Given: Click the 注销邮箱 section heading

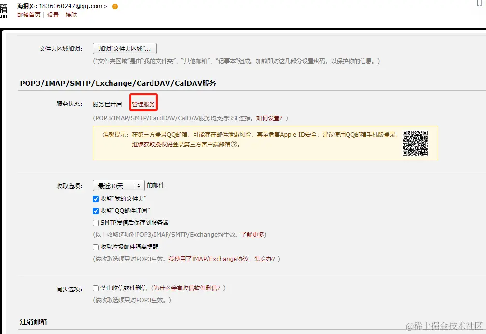Looking at the screenshot, I should [33, 322].
